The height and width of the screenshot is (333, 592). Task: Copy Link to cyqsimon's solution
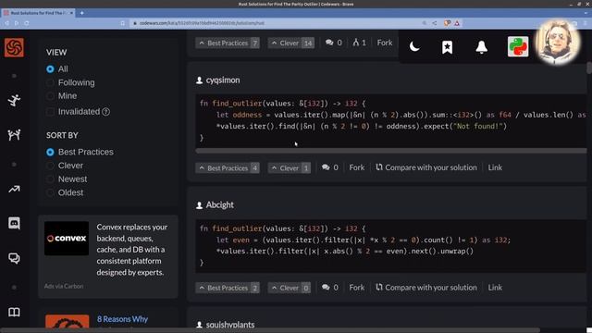coord(495,167)
